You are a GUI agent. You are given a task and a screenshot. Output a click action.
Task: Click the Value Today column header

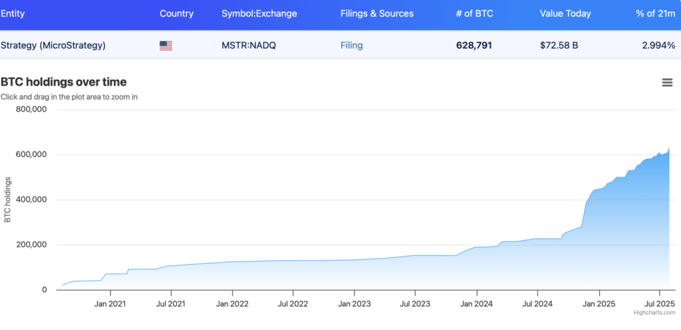tap(565, 13)
